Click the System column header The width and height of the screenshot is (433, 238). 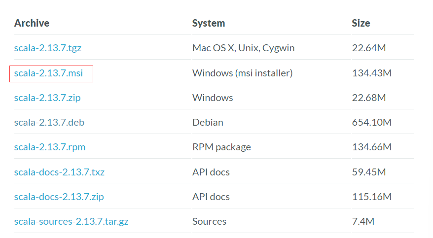[x=209, y=23]
